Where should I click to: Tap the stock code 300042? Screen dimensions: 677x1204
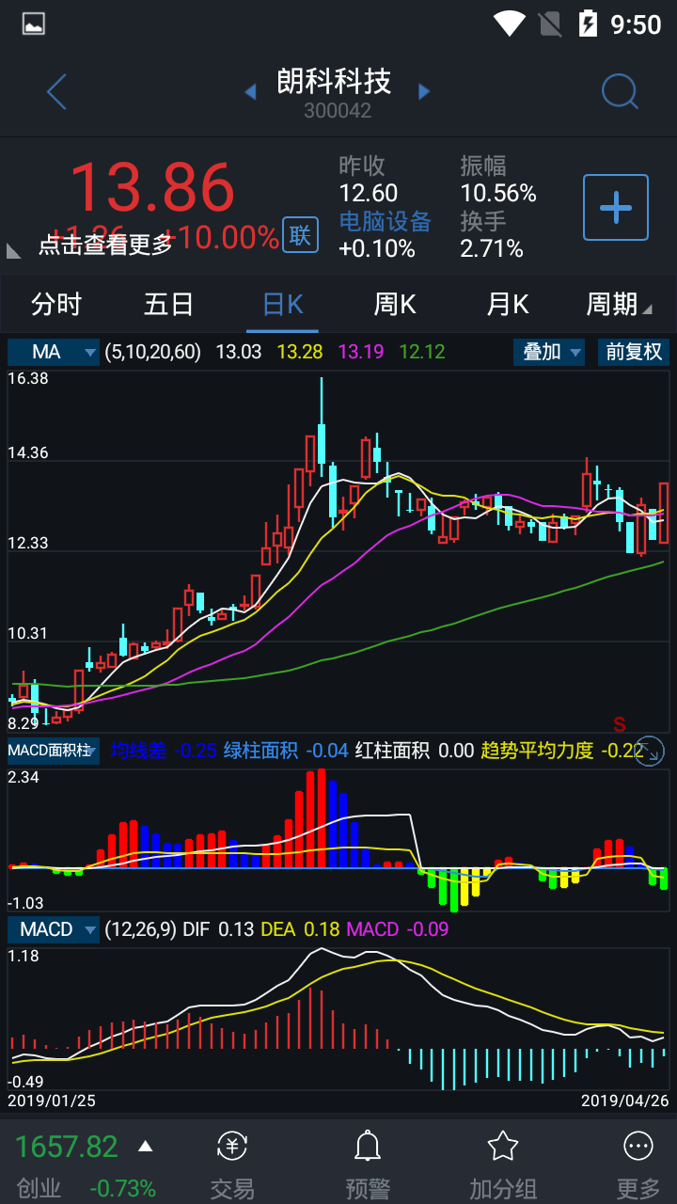click(338, 111)
